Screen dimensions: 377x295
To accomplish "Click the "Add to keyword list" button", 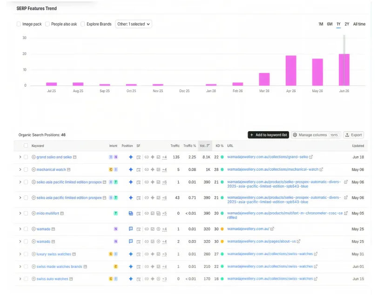I will (x=269, y=135).
